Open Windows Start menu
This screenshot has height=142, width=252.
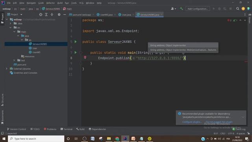4,138
